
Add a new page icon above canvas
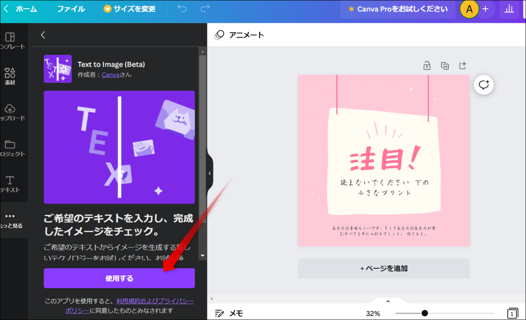pos(463,66)
